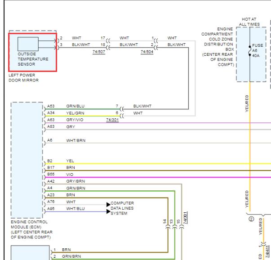Click the Left Power Door Mirror label
The height and width of the screenshot is (260, 271).
pyautogui.click(x=23, y=78)
